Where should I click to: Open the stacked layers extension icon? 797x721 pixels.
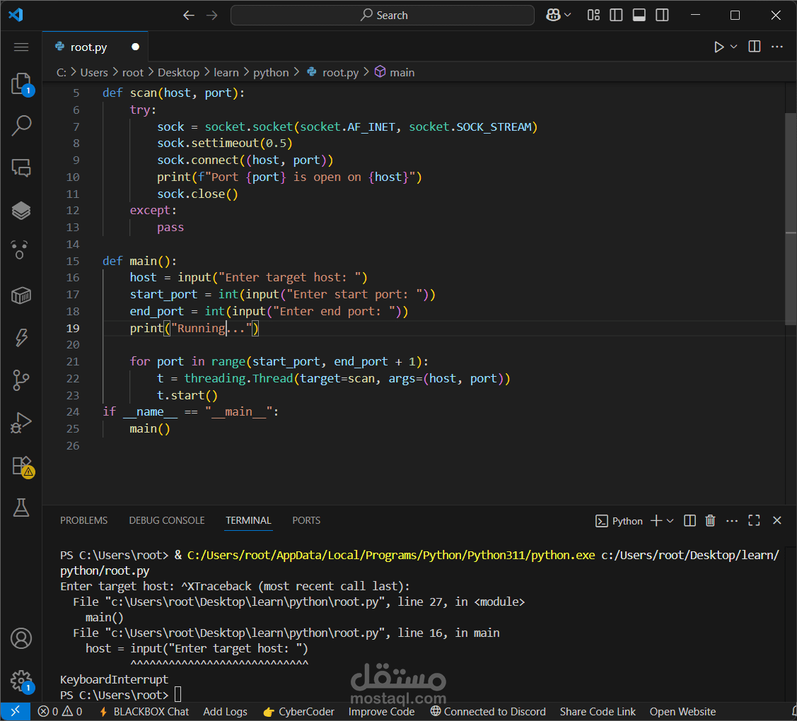21,210
